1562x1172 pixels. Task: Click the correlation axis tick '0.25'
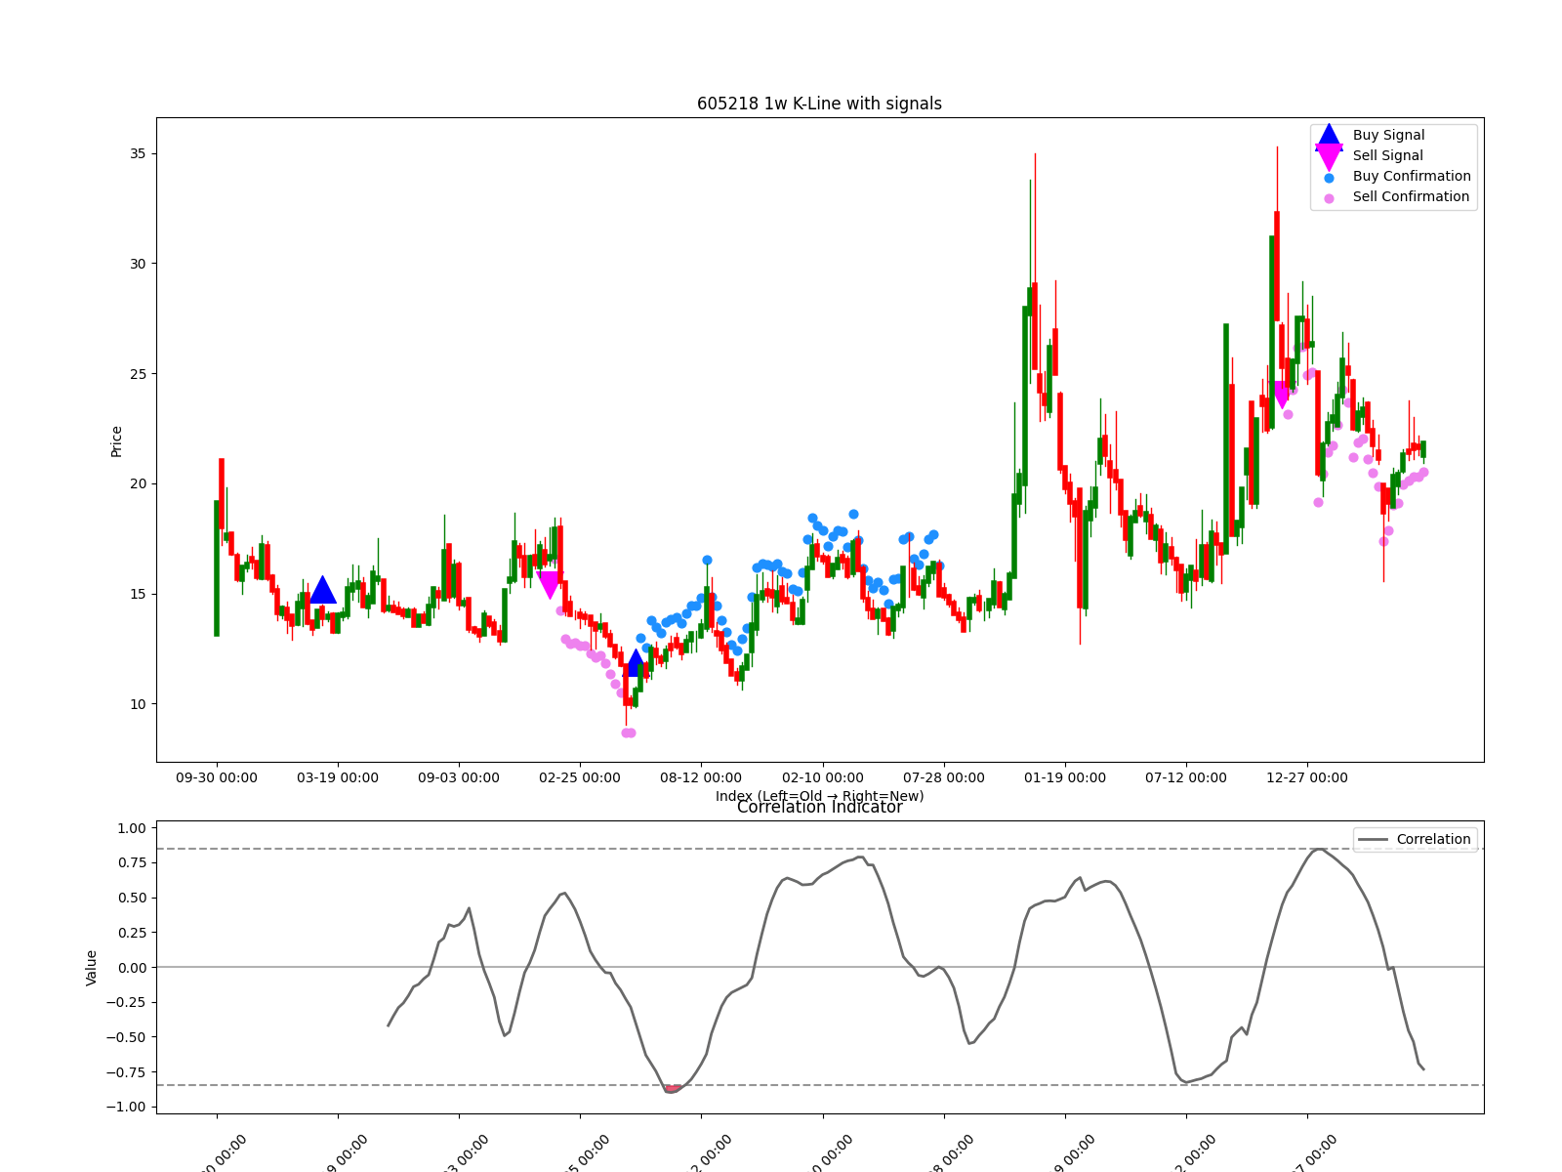coord(131,933)
